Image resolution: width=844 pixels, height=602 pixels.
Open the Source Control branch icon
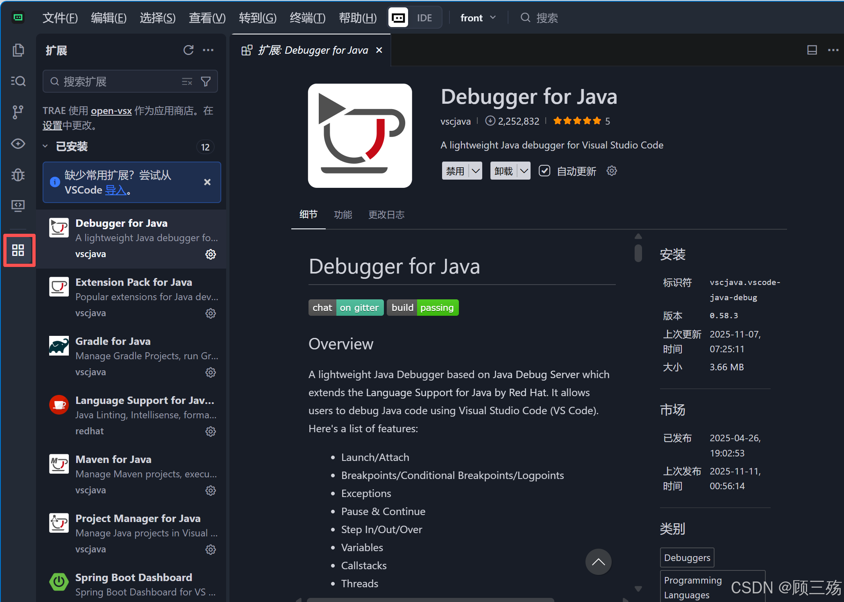[18, 112]
